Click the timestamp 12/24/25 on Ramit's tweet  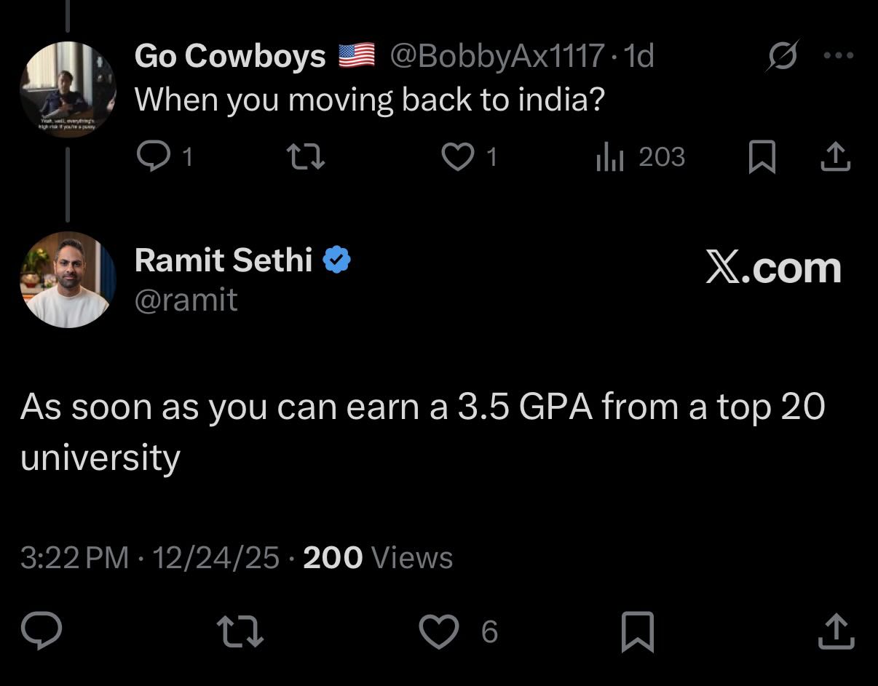pyautogui.click(x=215, y=557)
